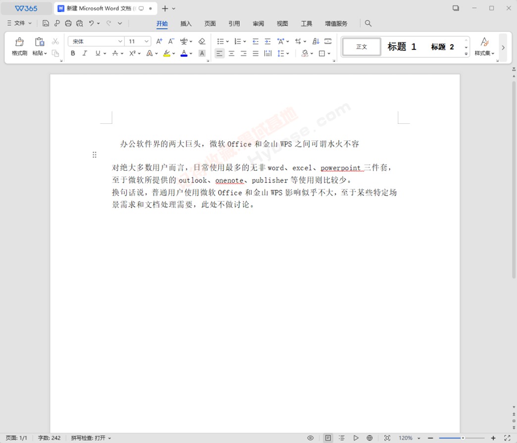Image resolution: width=517 pixels, height=443 pixels.
Task: Expand the Line Spacing dropdown arrow
Action: coord(288,53)
